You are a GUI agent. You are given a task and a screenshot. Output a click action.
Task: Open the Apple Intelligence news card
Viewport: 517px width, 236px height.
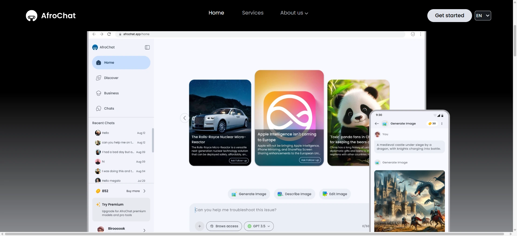pyautogui.click(x=289, y=118)
